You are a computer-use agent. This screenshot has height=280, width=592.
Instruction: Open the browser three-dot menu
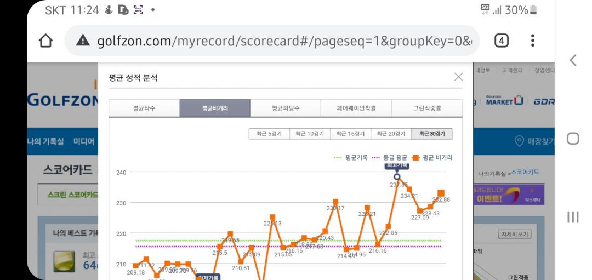532,41
